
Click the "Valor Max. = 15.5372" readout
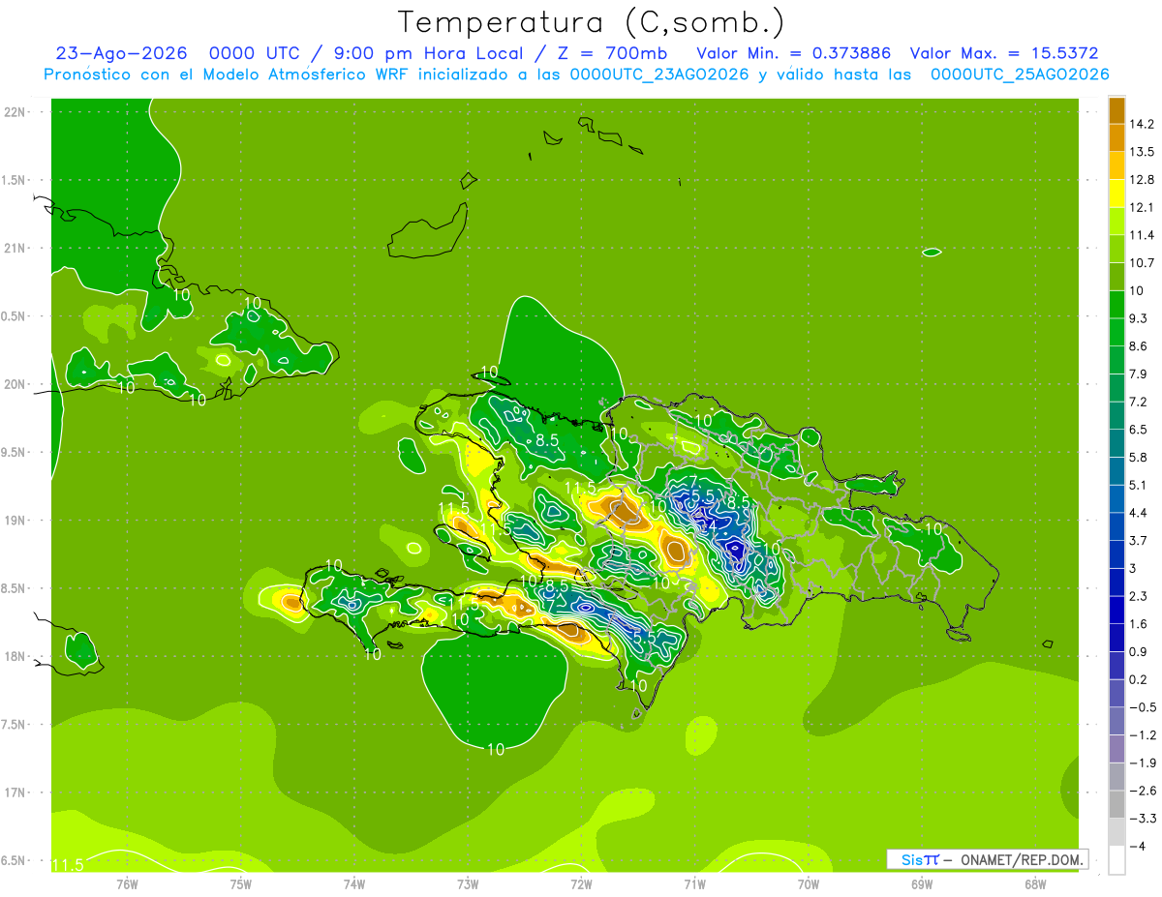tap(1005, 53)
